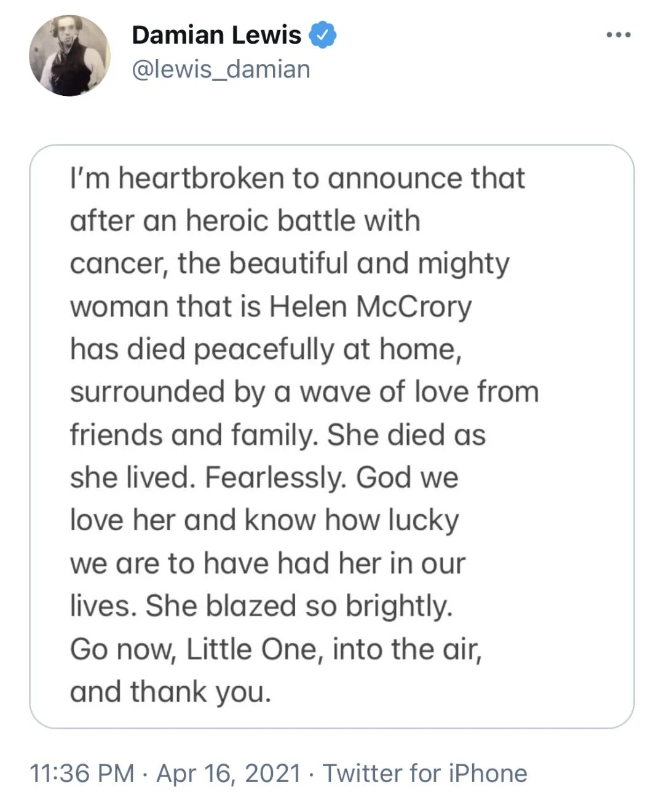Click the Apr 16, 2021 date
This screenshot has width=664, height=803.
(x=229, y=773)
